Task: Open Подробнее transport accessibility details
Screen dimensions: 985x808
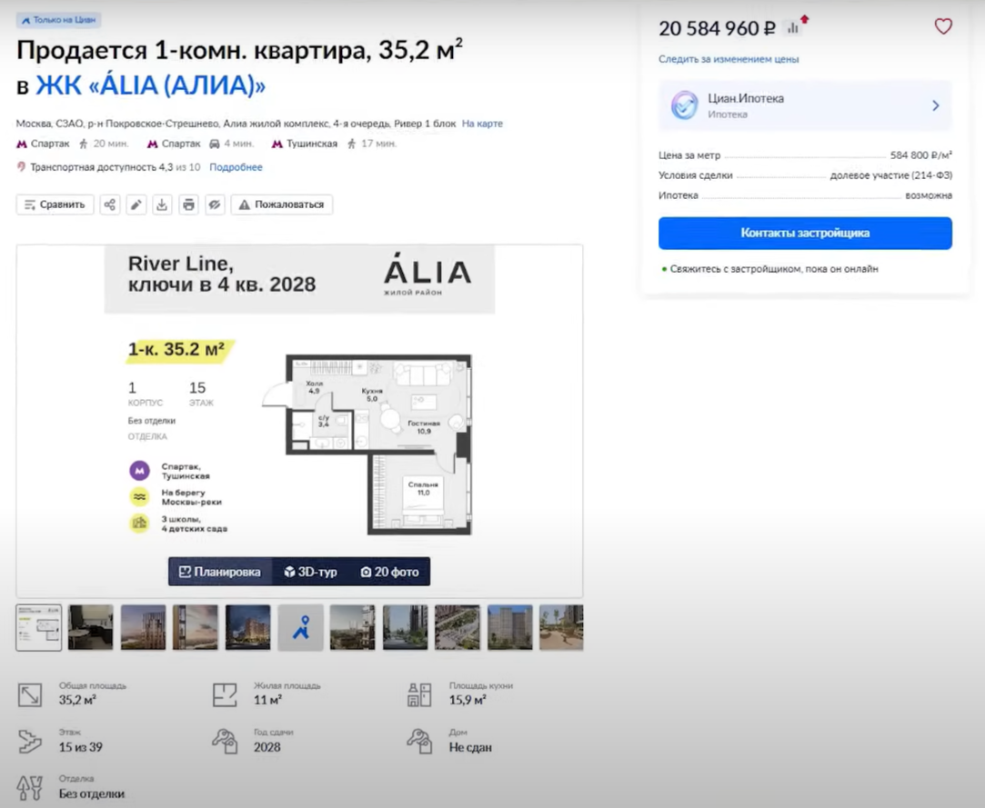Action: click(236, 167)
